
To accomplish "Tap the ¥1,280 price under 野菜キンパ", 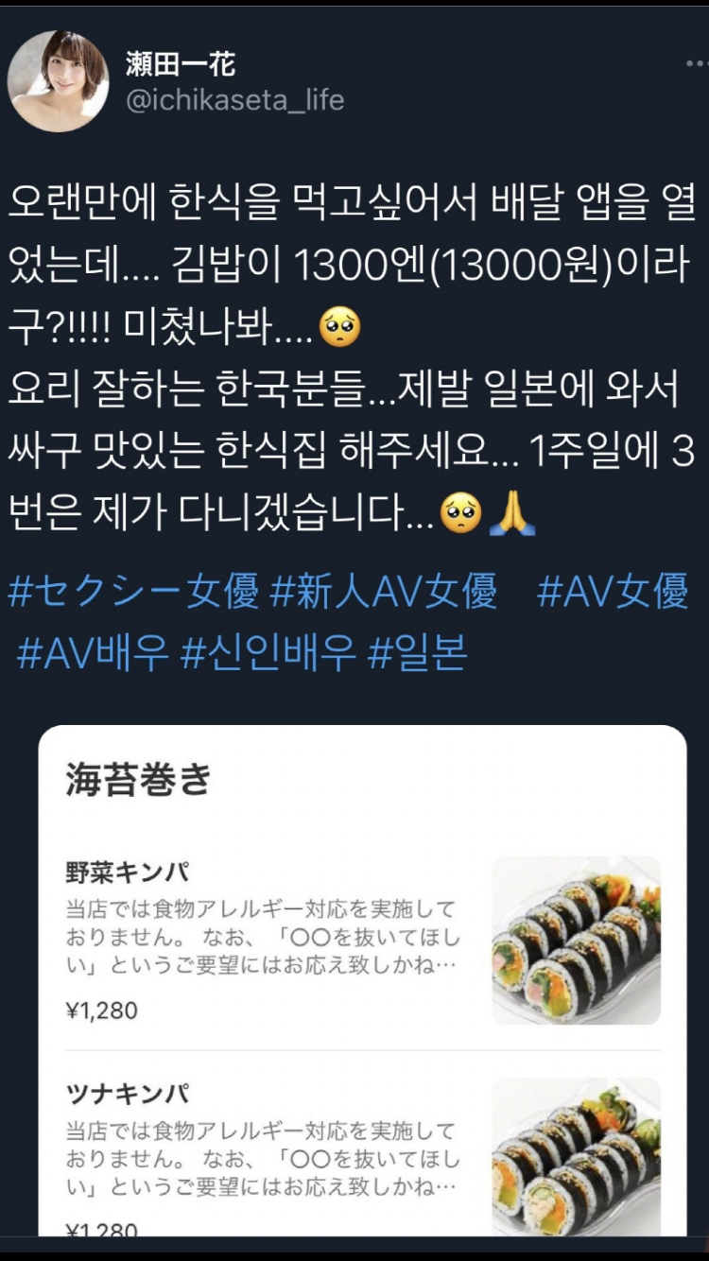I will (x=102, y=1011).
